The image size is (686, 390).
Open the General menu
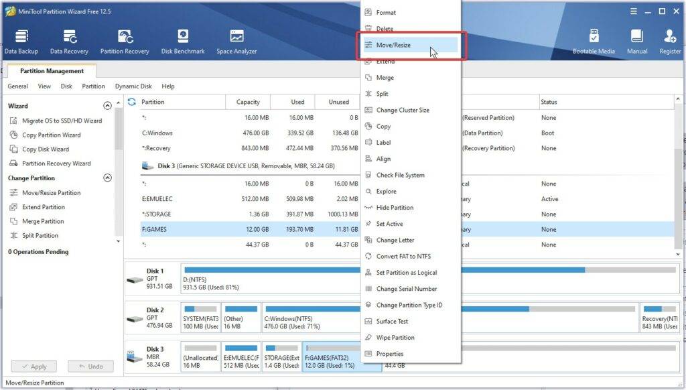coord(17,86)
